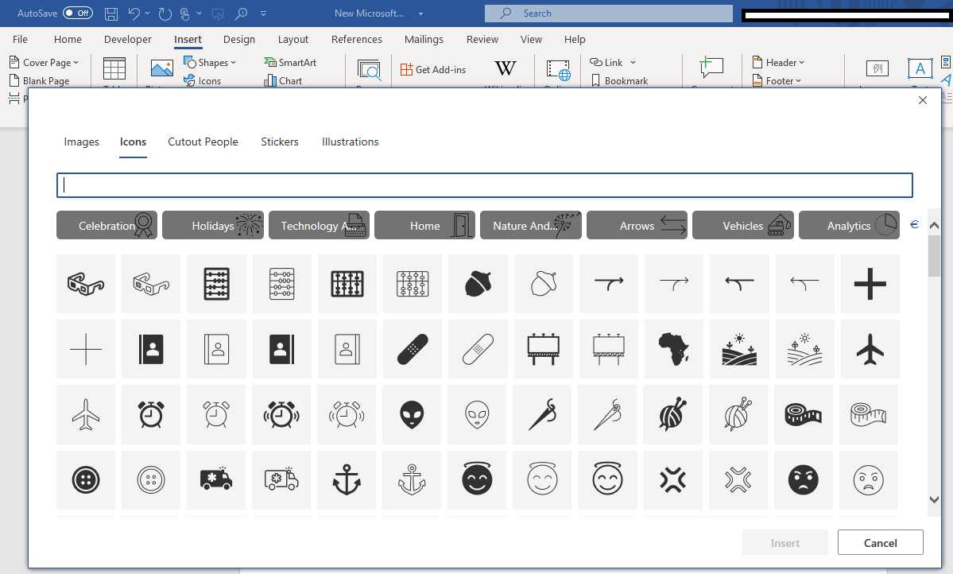Go to the Design ribbon tab

(x=239, y=39)
